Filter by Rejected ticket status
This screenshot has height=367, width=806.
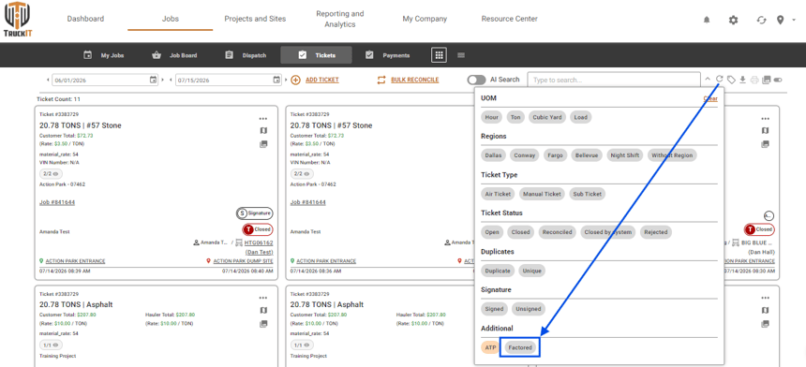coord(656,232)
